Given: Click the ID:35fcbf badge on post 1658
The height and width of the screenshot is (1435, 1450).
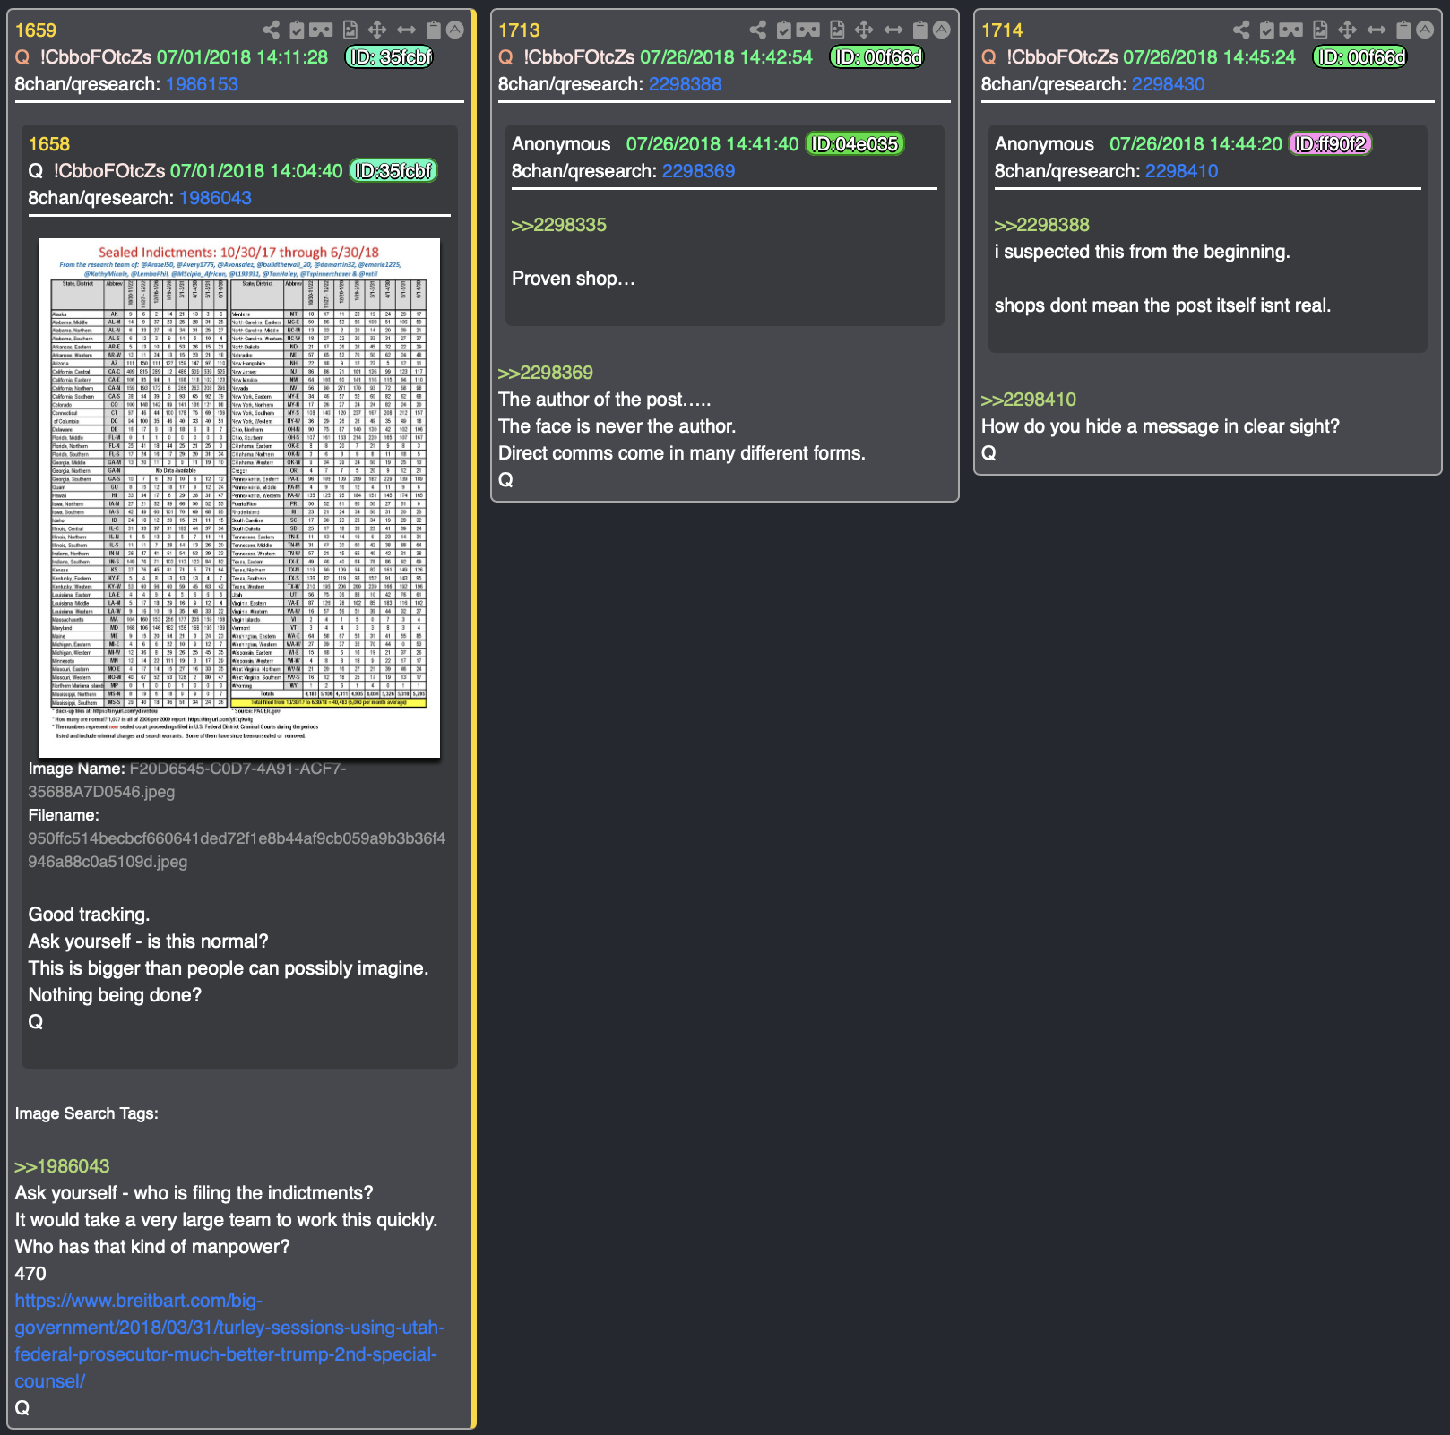Looking at the screenshot, I should pos(393,171).
